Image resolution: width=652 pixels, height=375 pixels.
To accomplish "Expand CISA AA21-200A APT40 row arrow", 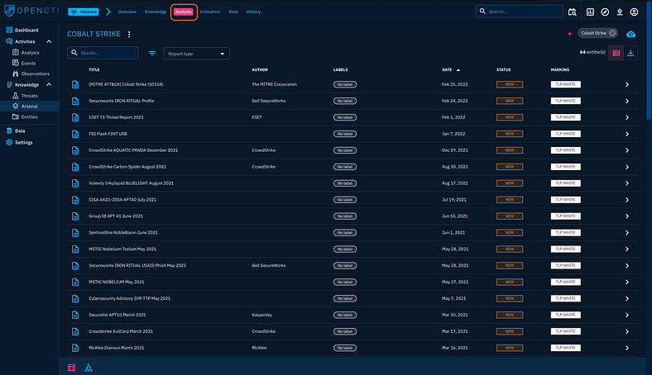I will pos(626,200).
